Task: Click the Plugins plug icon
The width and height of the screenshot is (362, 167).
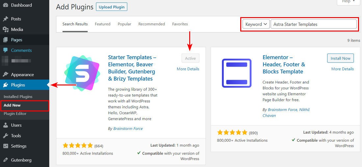Action: coord(6,85)
